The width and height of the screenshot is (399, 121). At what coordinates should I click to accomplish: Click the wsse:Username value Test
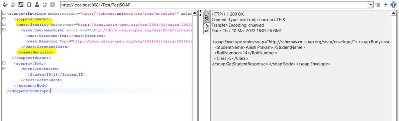64,36
